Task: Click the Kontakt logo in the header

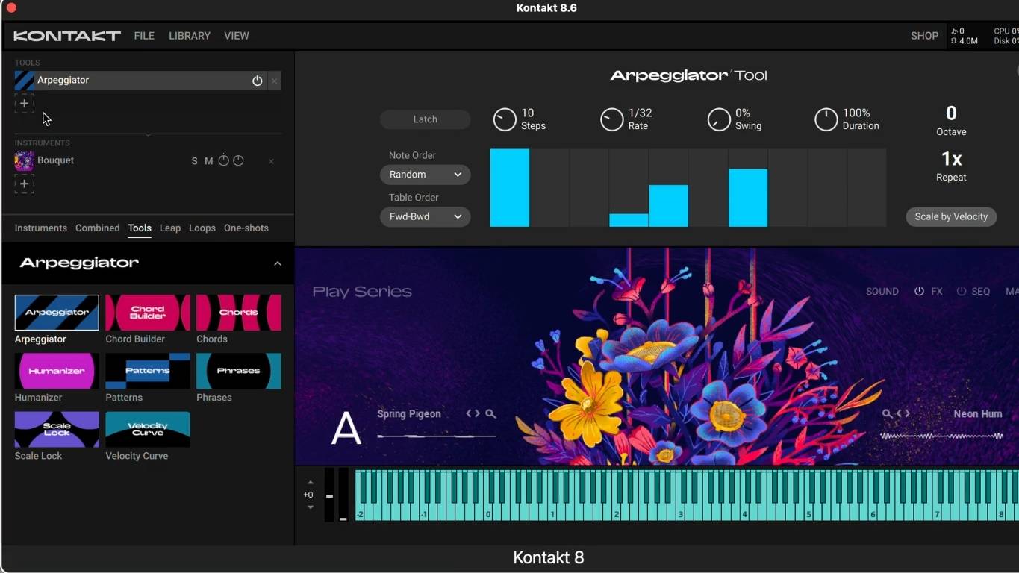Action: pyautogui.click(x=66, y=36)
